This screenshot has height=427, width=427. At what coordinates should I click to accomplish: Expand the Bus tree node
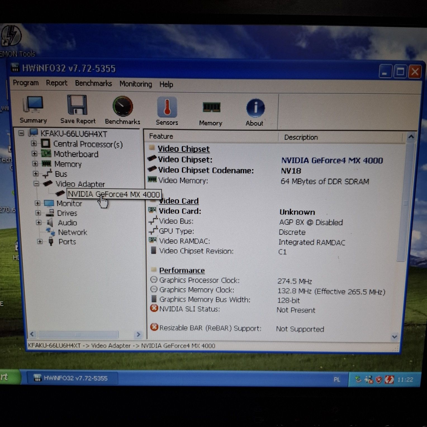pos(35,174)
